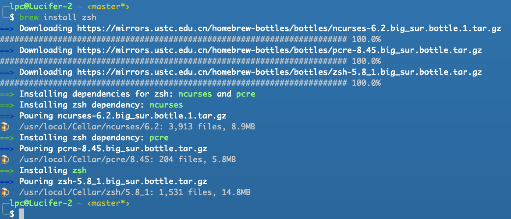Click the blue arrow before 'Pouring pcre-8.45' line
Image resolution: width=511 pixels, height=219 pixels.
point(7,149)
